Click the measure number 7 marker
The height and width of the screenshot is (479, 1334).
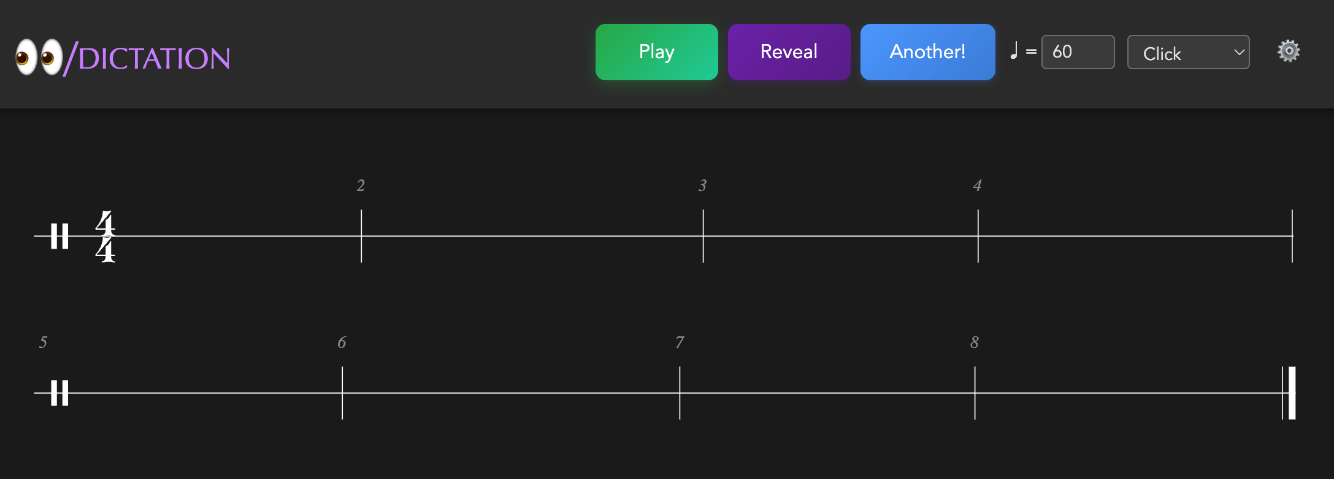(x=680, y=342)
